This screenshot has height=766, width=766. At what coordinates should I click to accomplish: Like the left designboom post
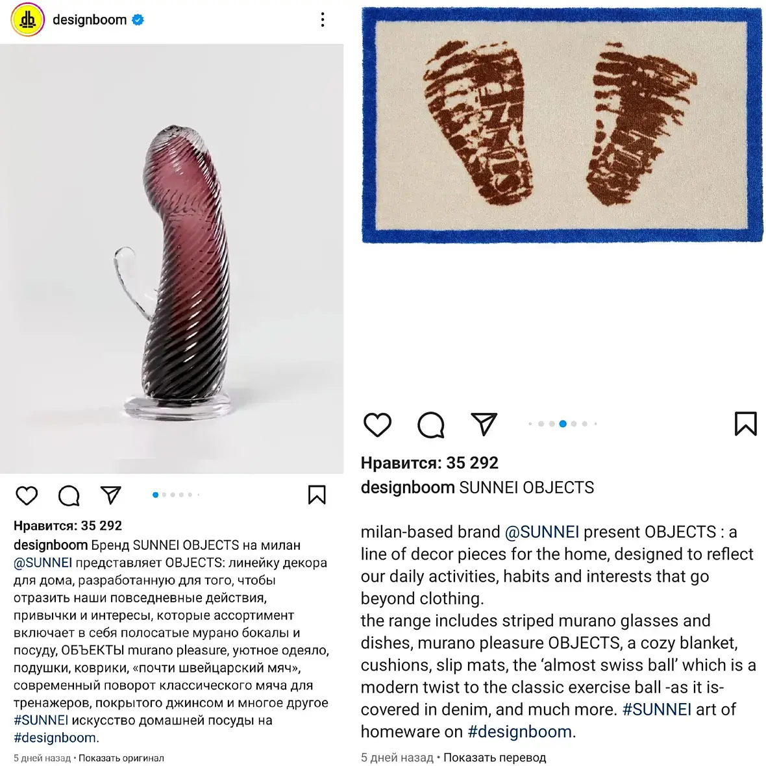click(27, 495)
